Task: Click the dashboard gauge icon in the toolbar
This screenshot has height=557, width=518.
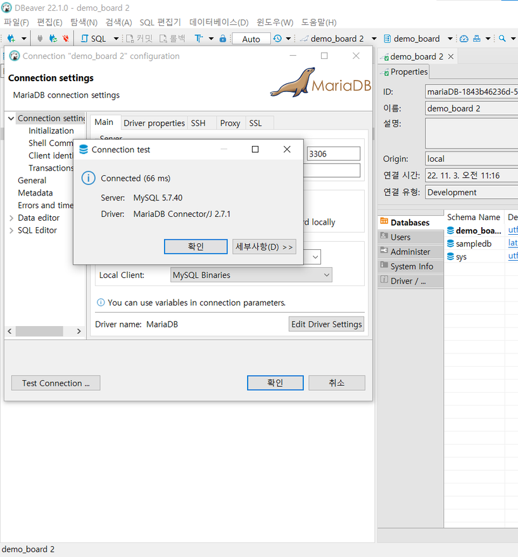Action: point(464,38)
